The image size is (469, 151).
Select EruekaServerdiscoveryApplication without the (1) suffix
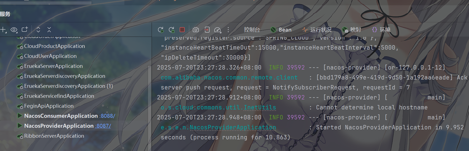[x=65, y=76]
